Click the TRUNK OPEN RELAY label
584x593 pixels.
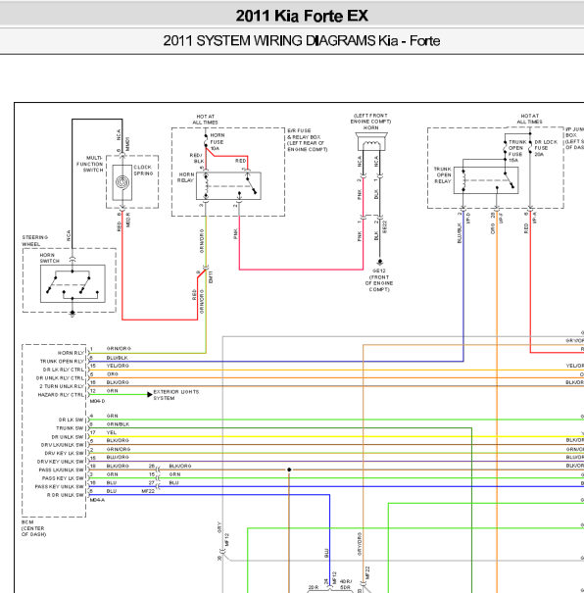443,175
